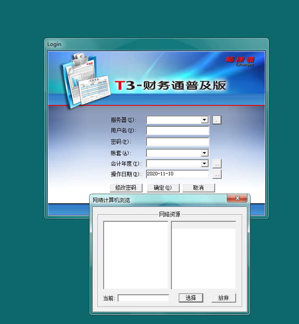Screen dimensions: 299x324
Task: Click the 畅捷通 Chanjet brand logo
Action: pyautogui.click(x=240, y=61)
